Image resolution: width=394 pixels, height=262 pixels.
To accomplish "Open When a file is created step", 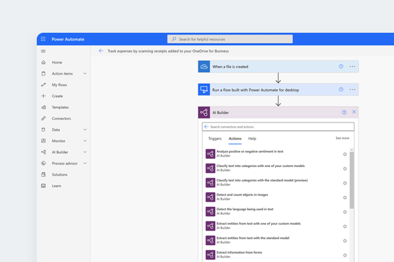I will [278, 66].
